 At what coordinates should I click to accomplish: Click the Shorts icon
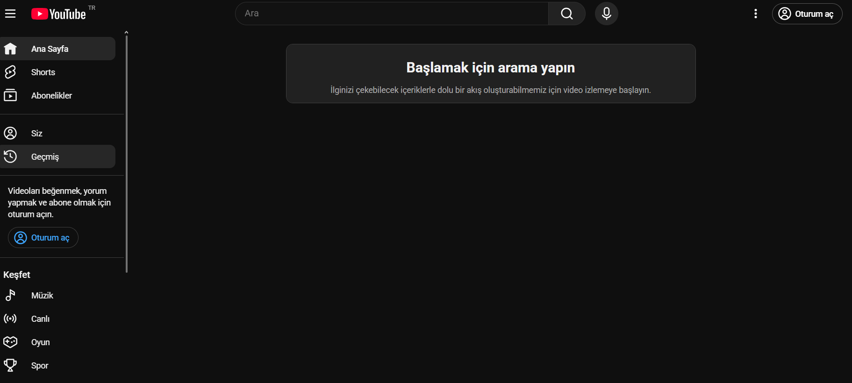pyautogui.click(x=10, y=72)
